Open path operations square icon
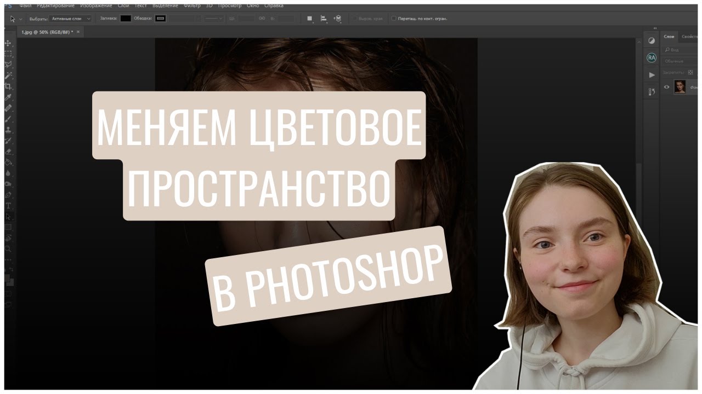Image resolution: width=702 pixels, height=394 pixels. click(309, 18)
